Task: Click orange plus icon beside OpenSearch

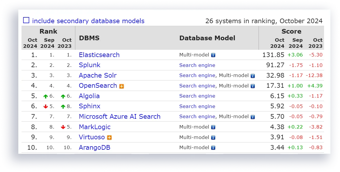Action: pyautogui.click(x=122, y=86)
